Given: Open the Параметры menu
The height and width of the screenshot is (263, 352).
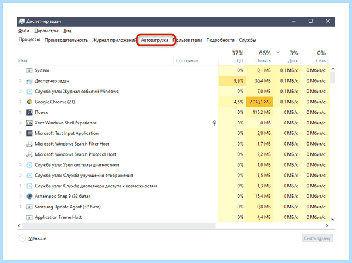Looking at the screenshot, I should coord(46,31).
